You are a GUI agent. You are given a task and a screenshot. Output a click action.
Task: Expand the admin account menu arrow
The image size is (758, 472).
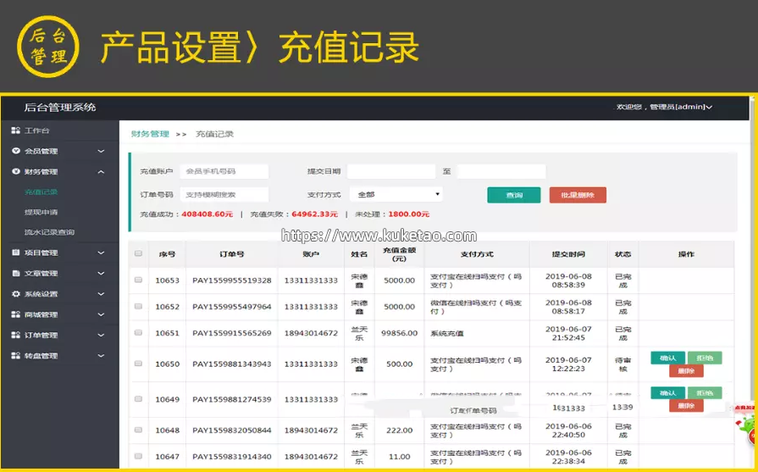[x=709, y=108]
